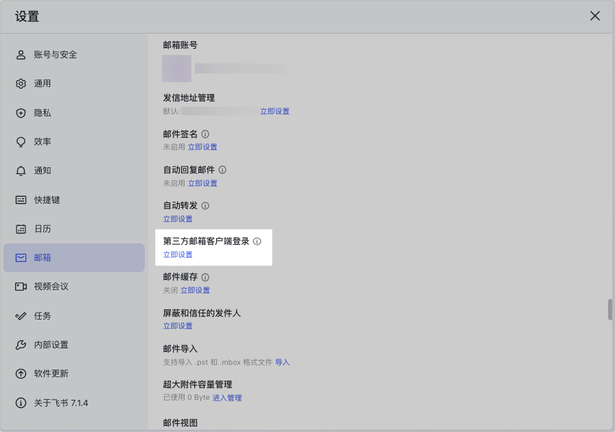Click the 已使用 0 Byte text
This screenshot has width=615, height=432.
coord(186,398)
